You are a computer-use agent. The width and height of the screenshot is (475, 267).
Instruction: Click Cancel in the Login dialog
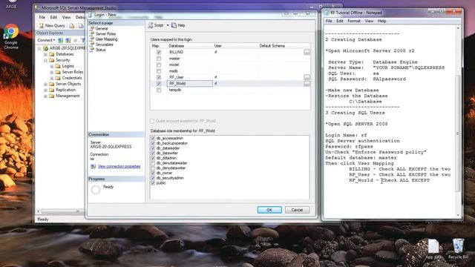click(x=297, y=210)
